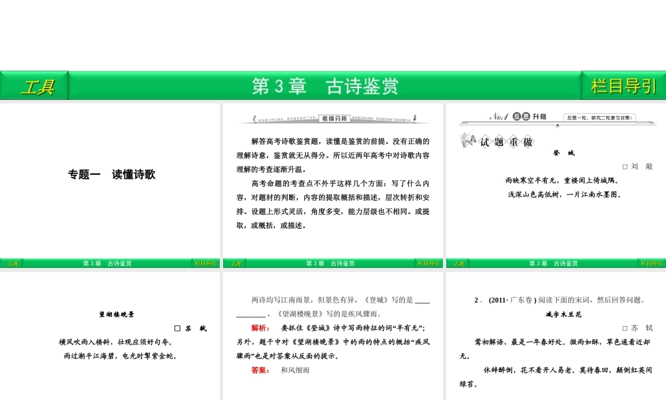The image size is (666, 400).
Task: Select the line 浅深山色高低树
Action: point(565,195)
